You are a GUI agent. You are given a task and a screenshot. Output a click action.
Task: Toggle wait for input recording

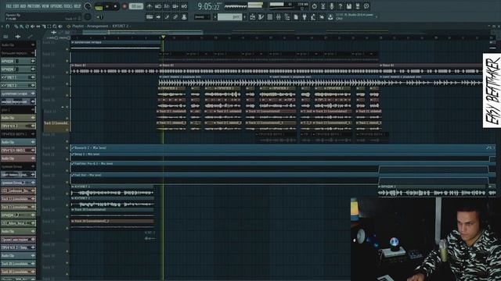tap(158, 6)
